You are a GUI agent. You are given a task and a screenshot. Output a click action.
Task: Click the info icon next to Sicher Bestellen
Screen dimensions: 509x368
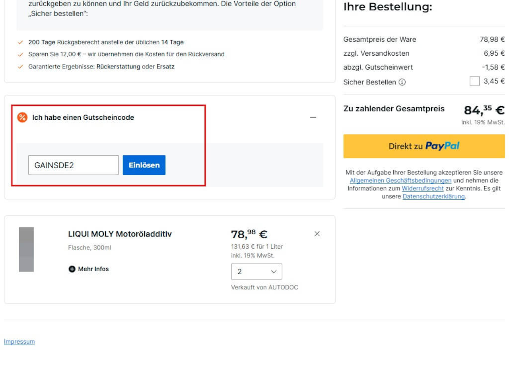pyautogui.click(x=402, y=82)
